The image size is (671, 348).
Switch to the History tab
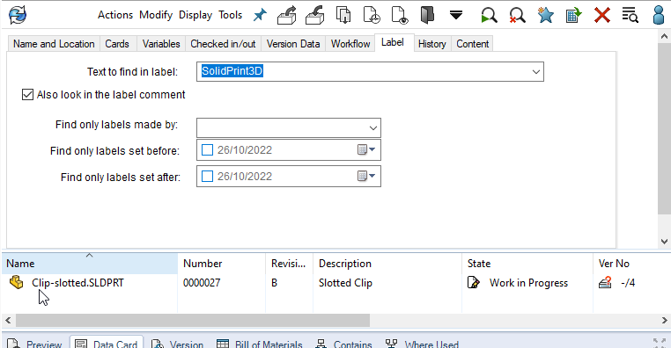(431, 44)
